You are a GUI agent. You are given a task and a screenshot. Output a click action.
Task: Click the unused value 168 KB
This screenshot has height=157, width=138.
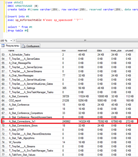pos(130,101)
